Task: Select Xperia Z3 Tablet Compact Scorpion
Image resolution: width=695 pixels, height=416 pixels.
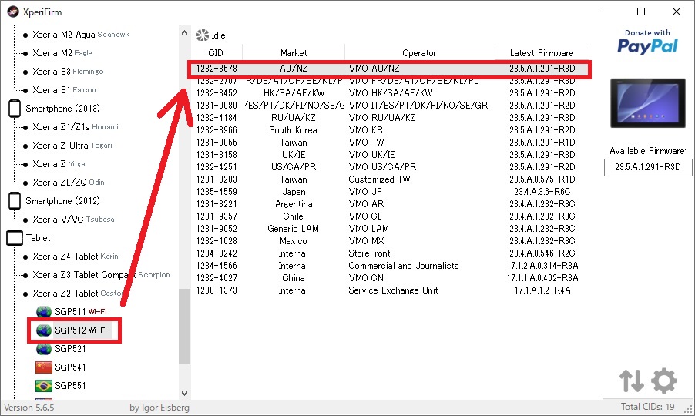Action: (x=101, y=275)
